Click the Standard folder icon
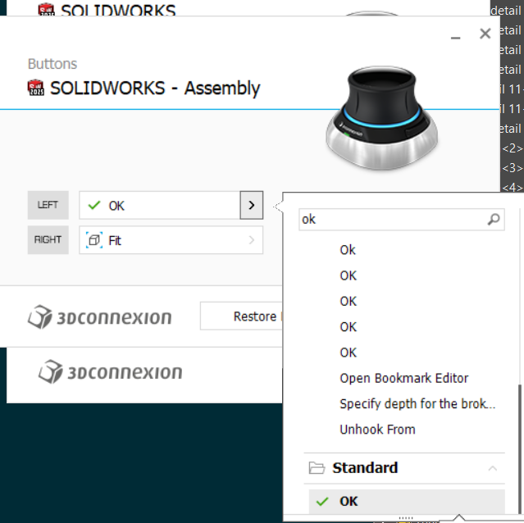The width and height of the screenshot is (524, 523). tap(317, 468)
